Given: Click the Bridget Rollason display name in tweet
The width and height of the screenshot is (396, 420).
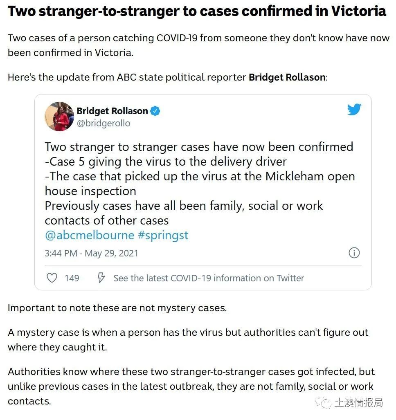Looking at the screenshot, I should (x=112, y=111).
